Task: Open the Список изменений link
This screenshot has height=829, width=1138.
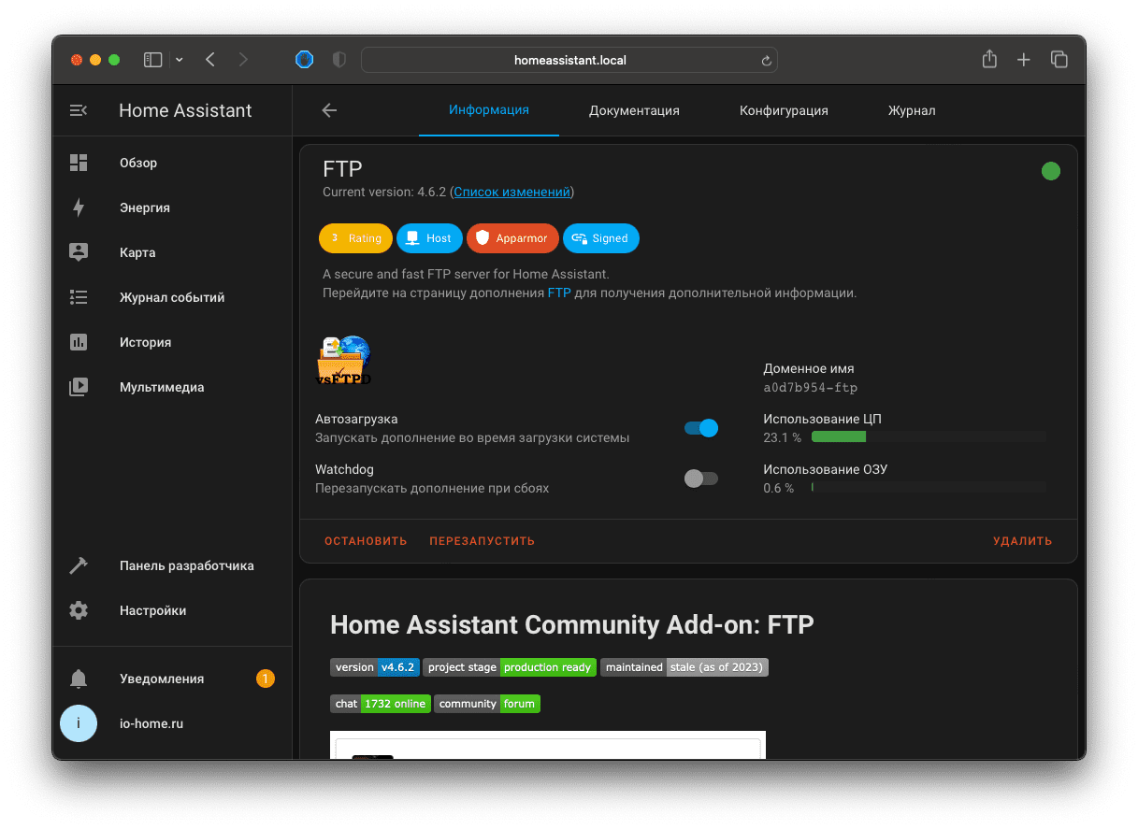Action: point(511,192)
